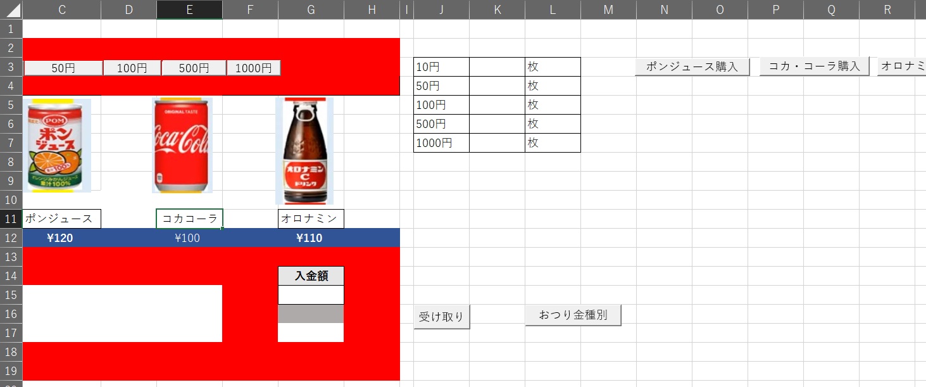Click the 1000円 bill button

tap(253, 68)
